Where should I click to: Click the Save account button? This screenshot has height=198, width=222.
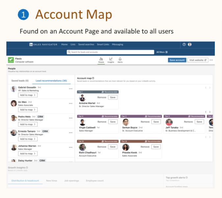click(x=177, y=60)
